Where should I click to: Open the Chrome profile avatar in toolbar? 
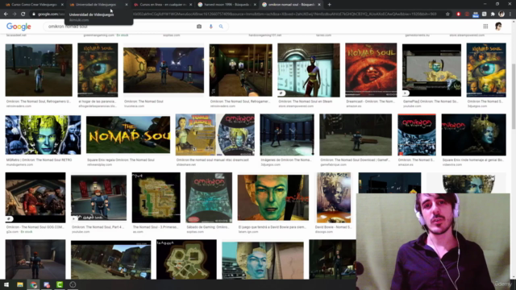(501, 14)
